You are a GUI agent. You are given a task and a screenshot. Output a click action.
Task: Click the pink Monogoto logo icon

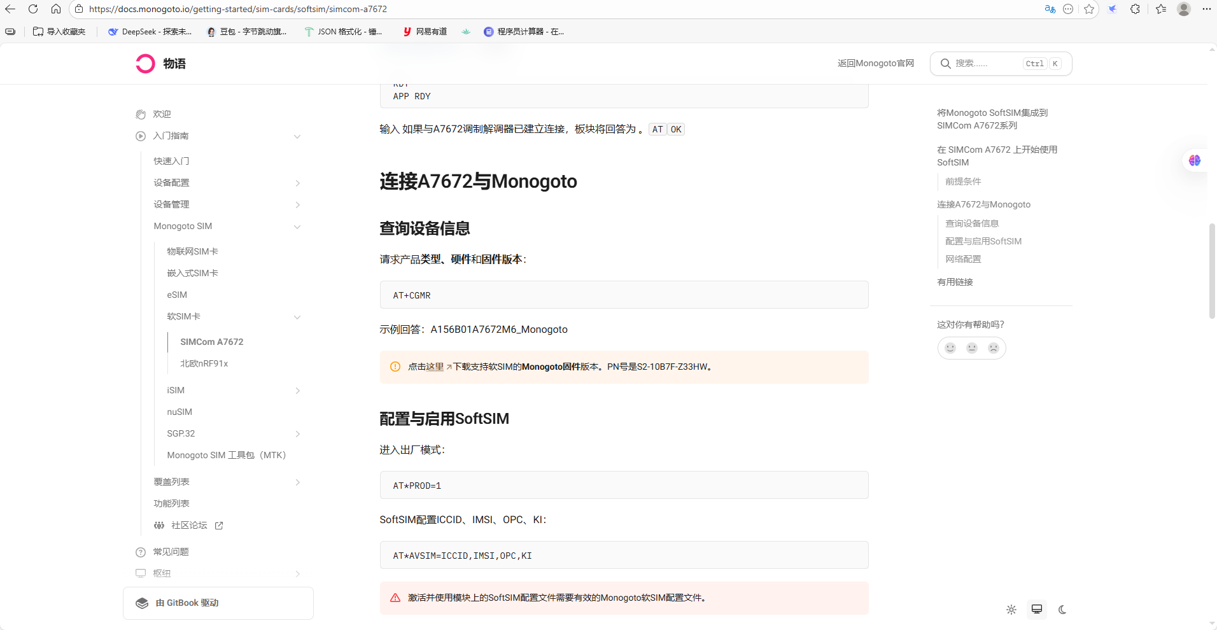click(145, 64)
